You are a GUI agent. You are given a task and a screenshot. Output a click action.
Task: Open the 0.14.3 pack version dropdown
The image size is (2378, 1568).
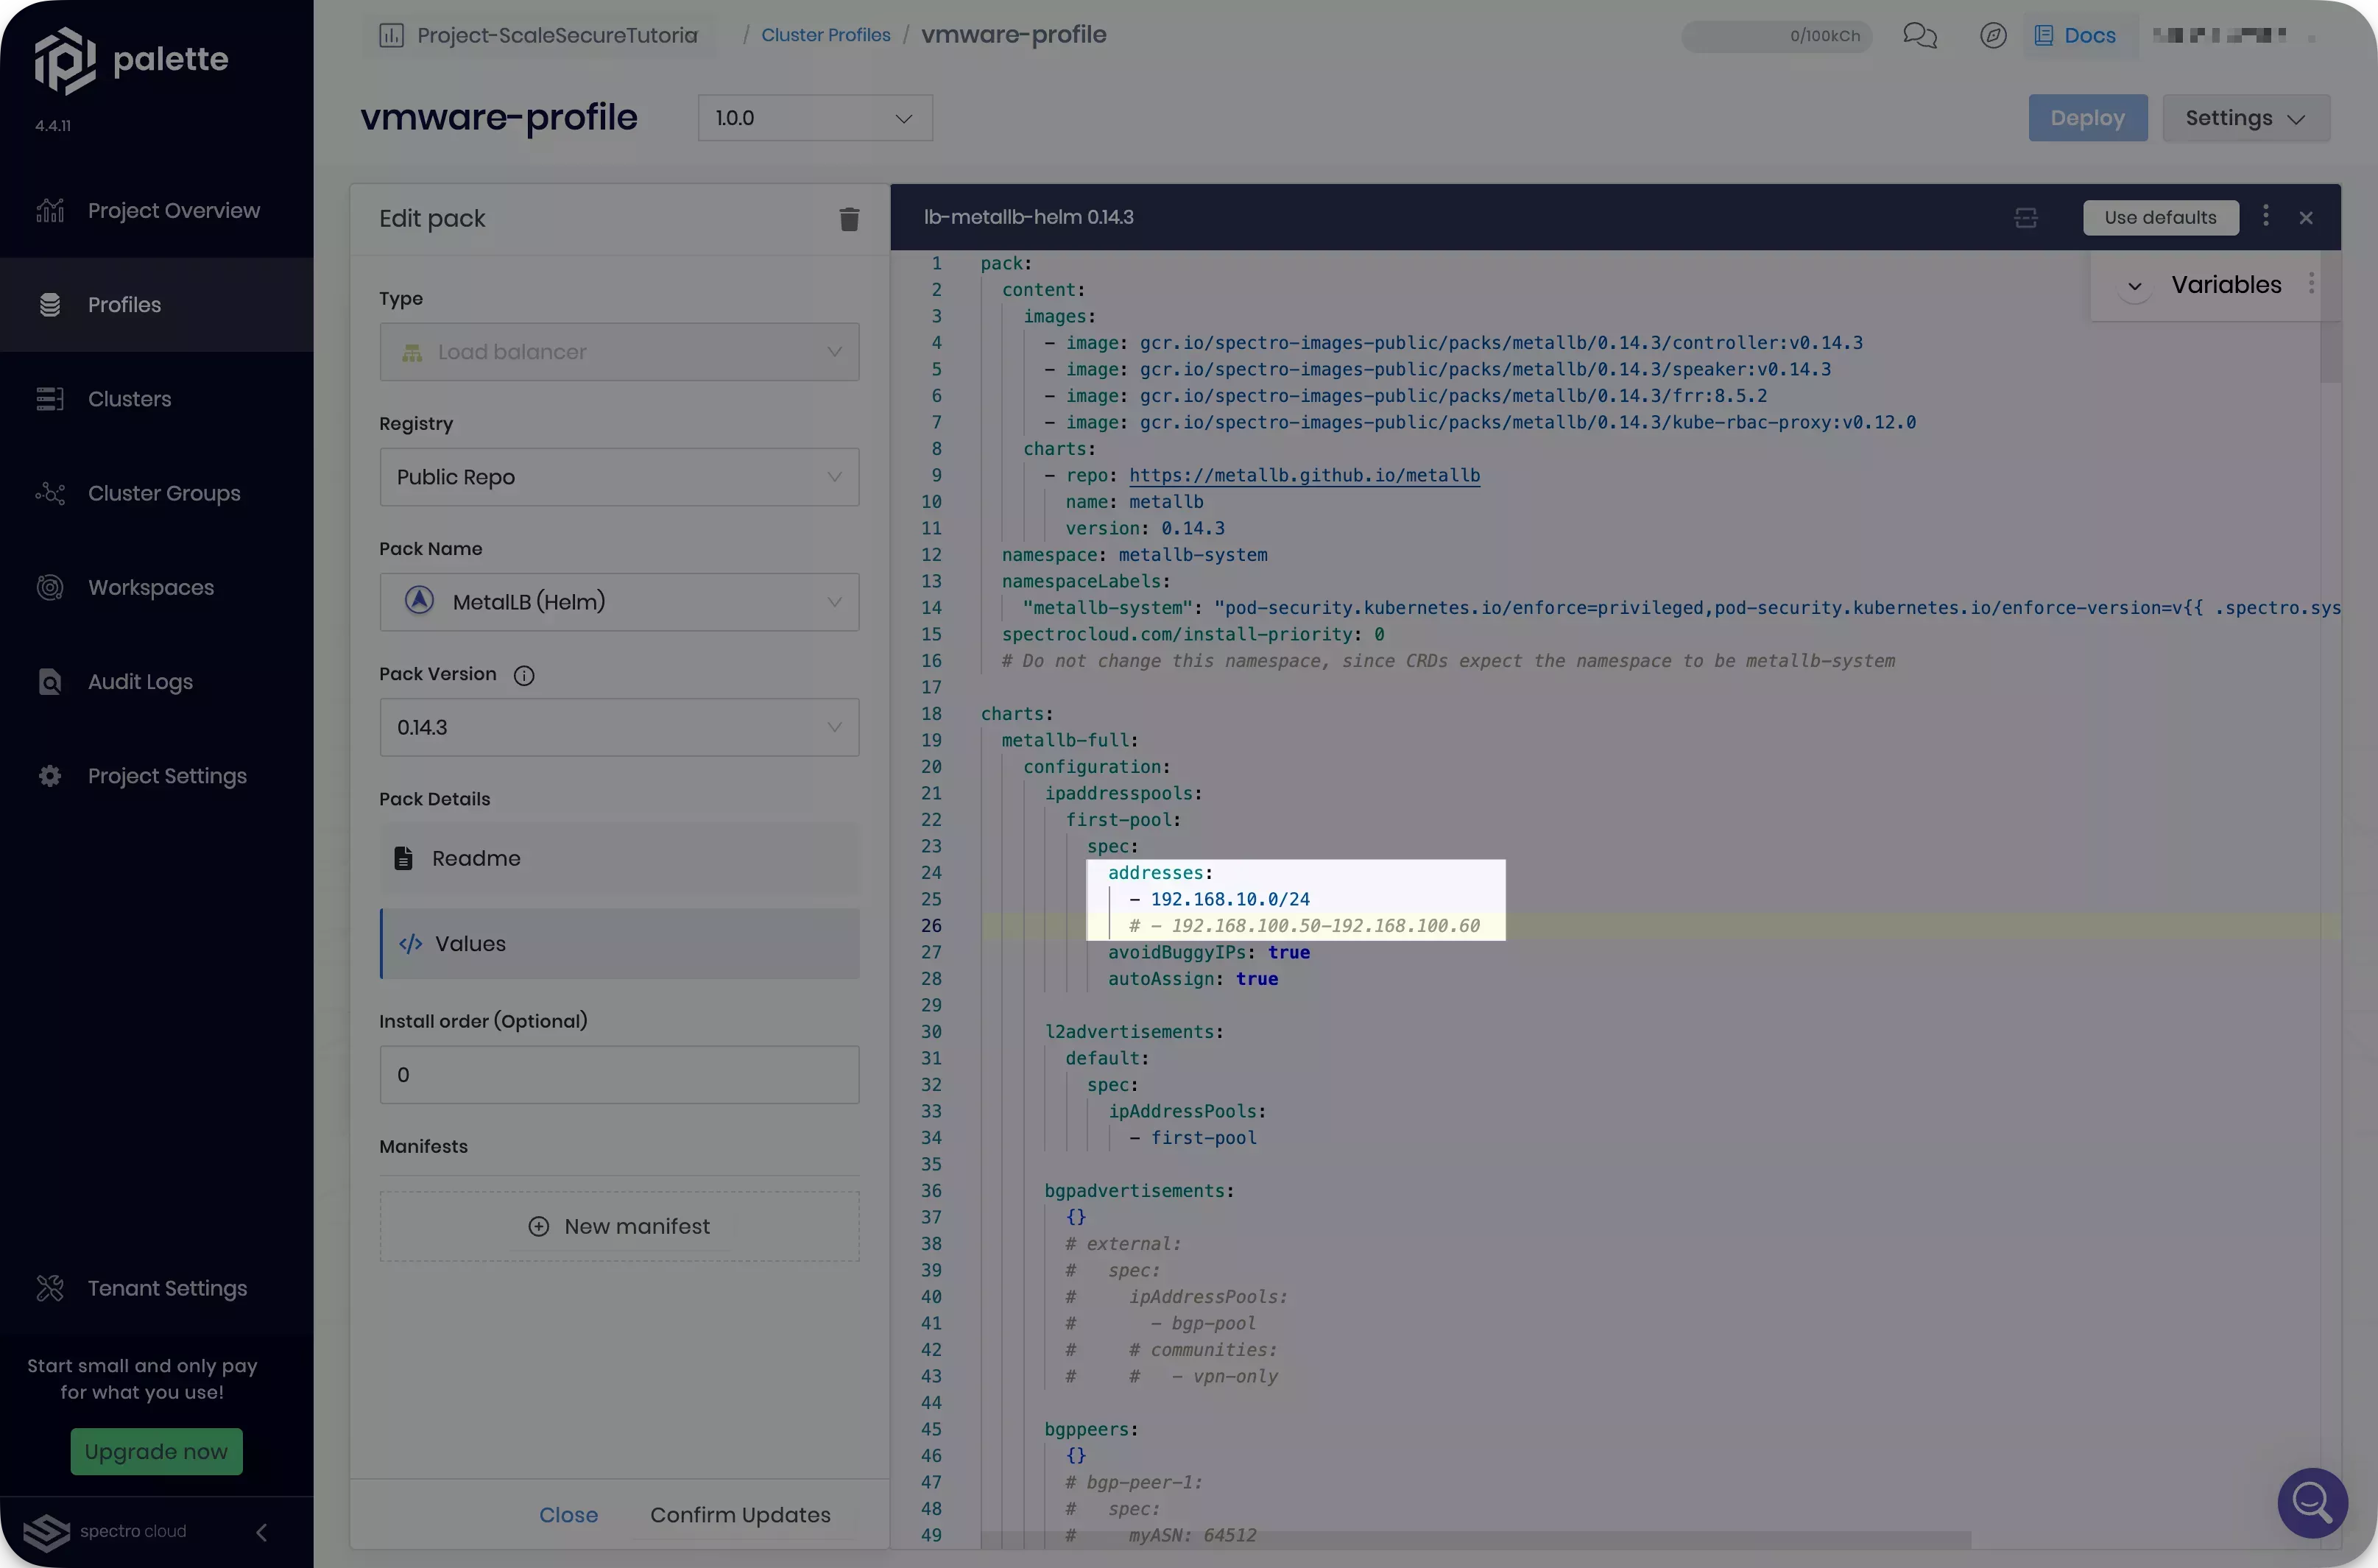tap(619, 727)
